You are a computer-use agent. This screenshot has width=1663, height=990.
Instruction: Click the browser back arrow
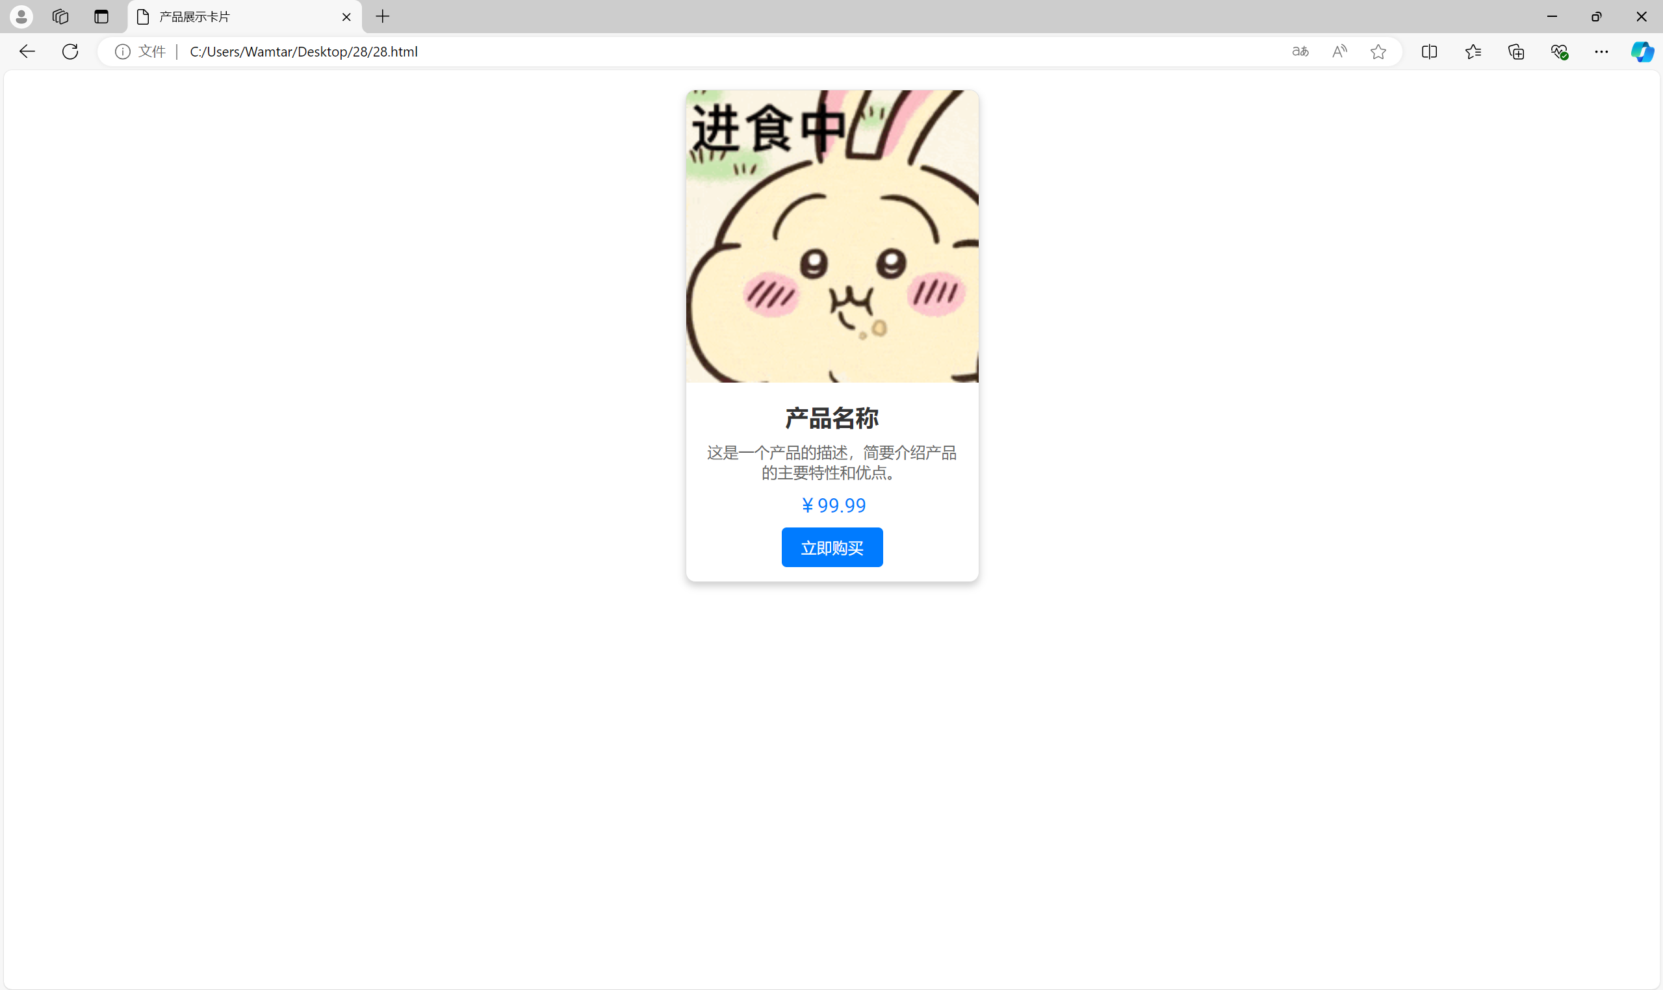point(27,51)
